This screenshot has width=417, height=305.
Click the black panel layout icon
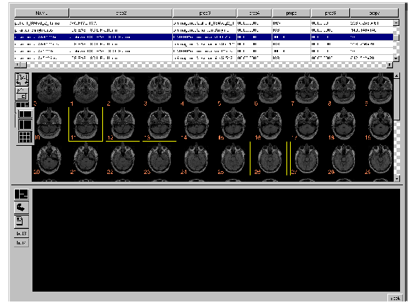21,194
